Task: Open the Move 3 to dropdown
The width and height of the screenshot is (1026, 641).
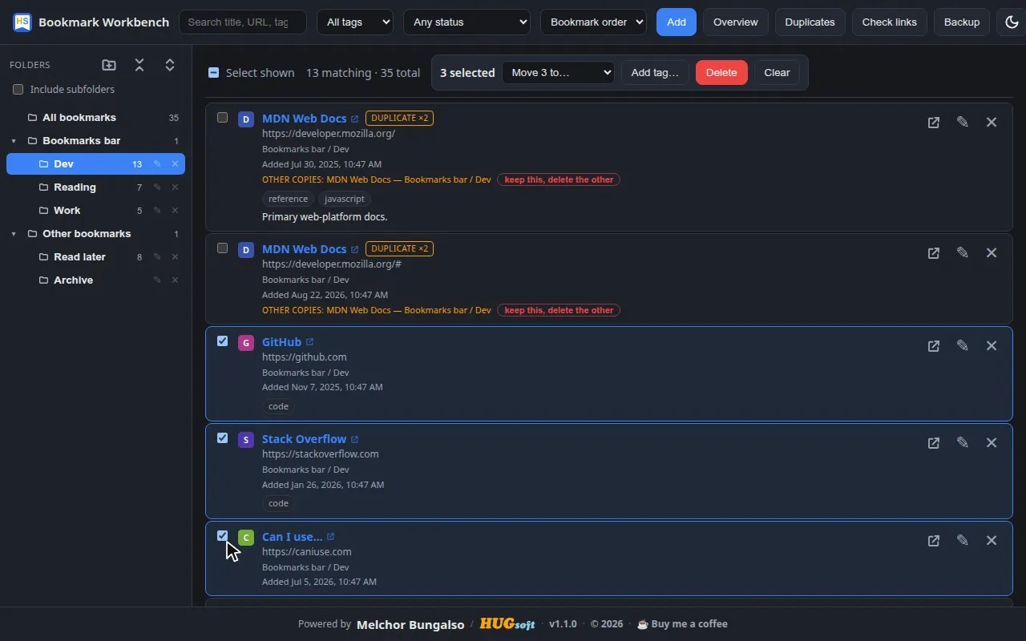Action: pos(558,73)
